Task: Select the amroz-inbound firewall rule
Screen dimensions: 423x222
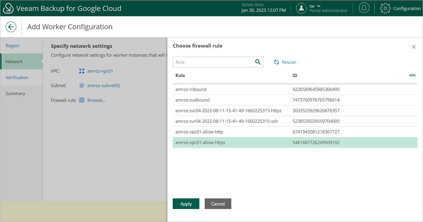Action: (191, 89)
